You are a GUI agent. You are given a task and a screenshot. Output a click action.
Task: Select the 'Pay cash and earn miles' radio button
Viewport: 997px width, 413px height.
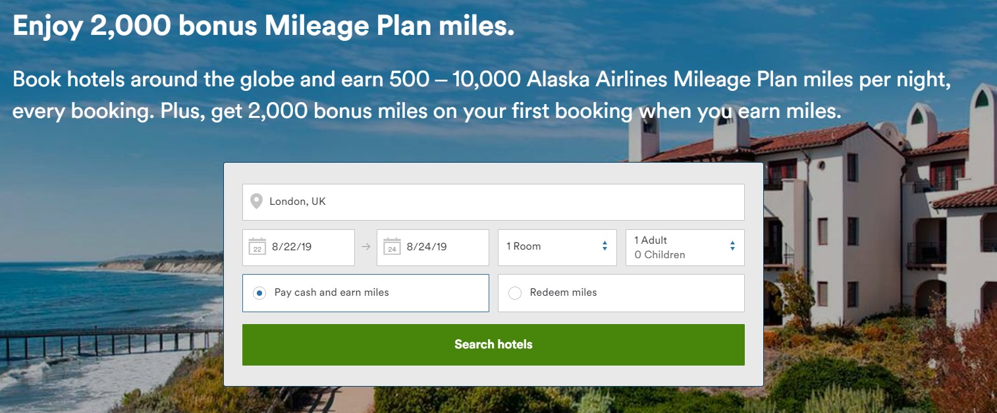(259, 293)
